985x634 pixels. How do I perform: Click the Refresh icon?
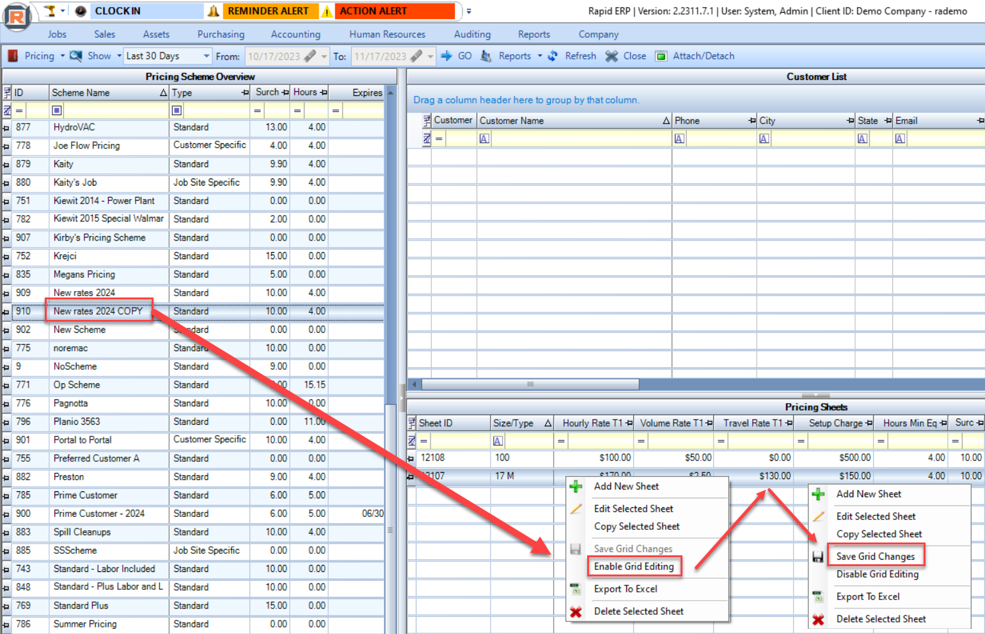[x=553, y=56]
